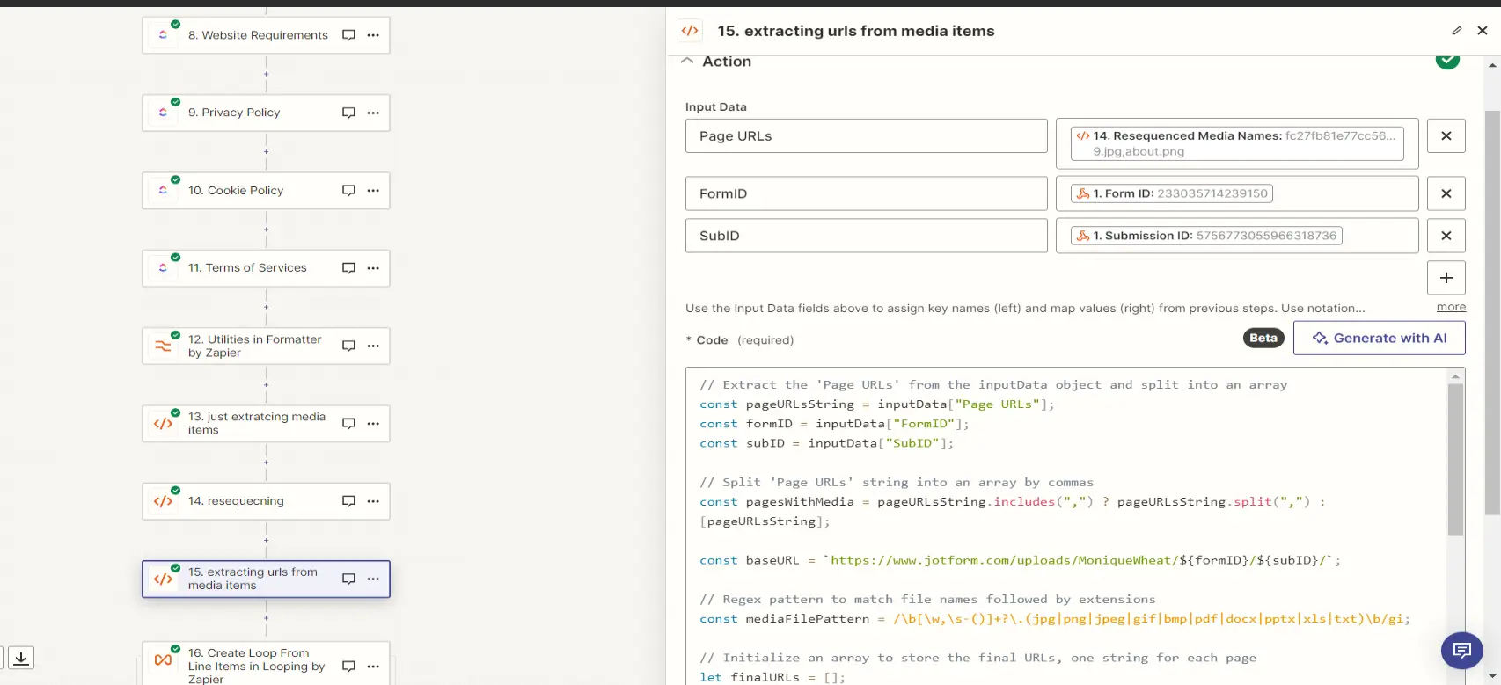This screenshot has width=1501, height=685.
Task: Click the Looping icon on step 16
Action: pos(164,660)
